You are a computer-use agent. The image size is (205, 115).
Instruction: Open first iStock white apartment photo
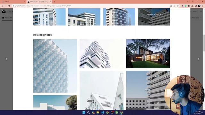49,17
